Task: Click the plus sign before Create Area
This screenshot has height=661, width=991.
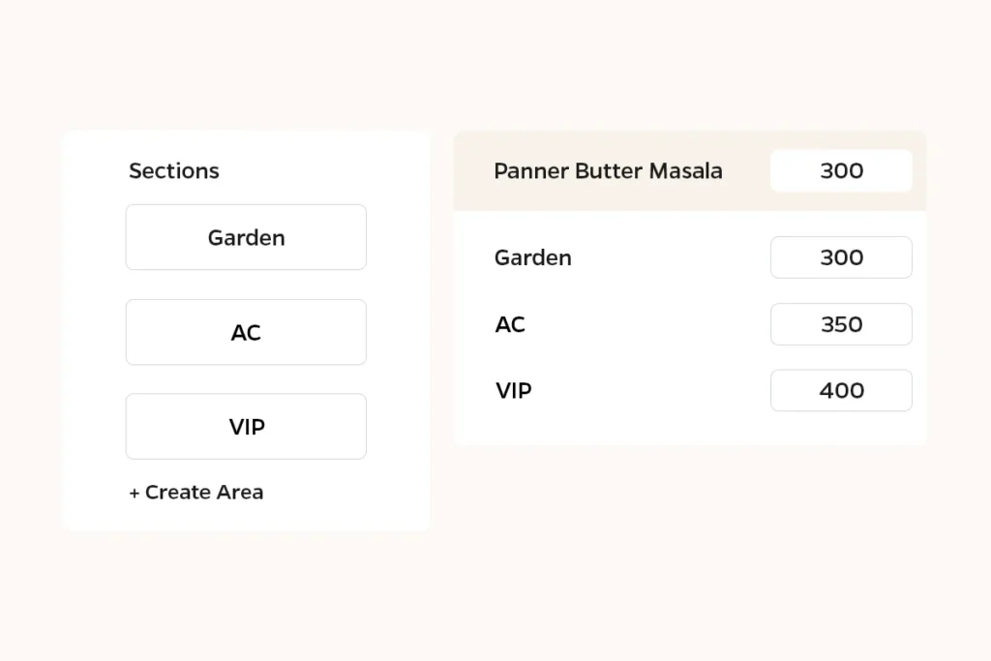Action: (134, 493)
